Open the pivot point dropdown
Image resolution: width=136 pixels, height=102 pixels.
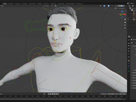click(52, 6)
